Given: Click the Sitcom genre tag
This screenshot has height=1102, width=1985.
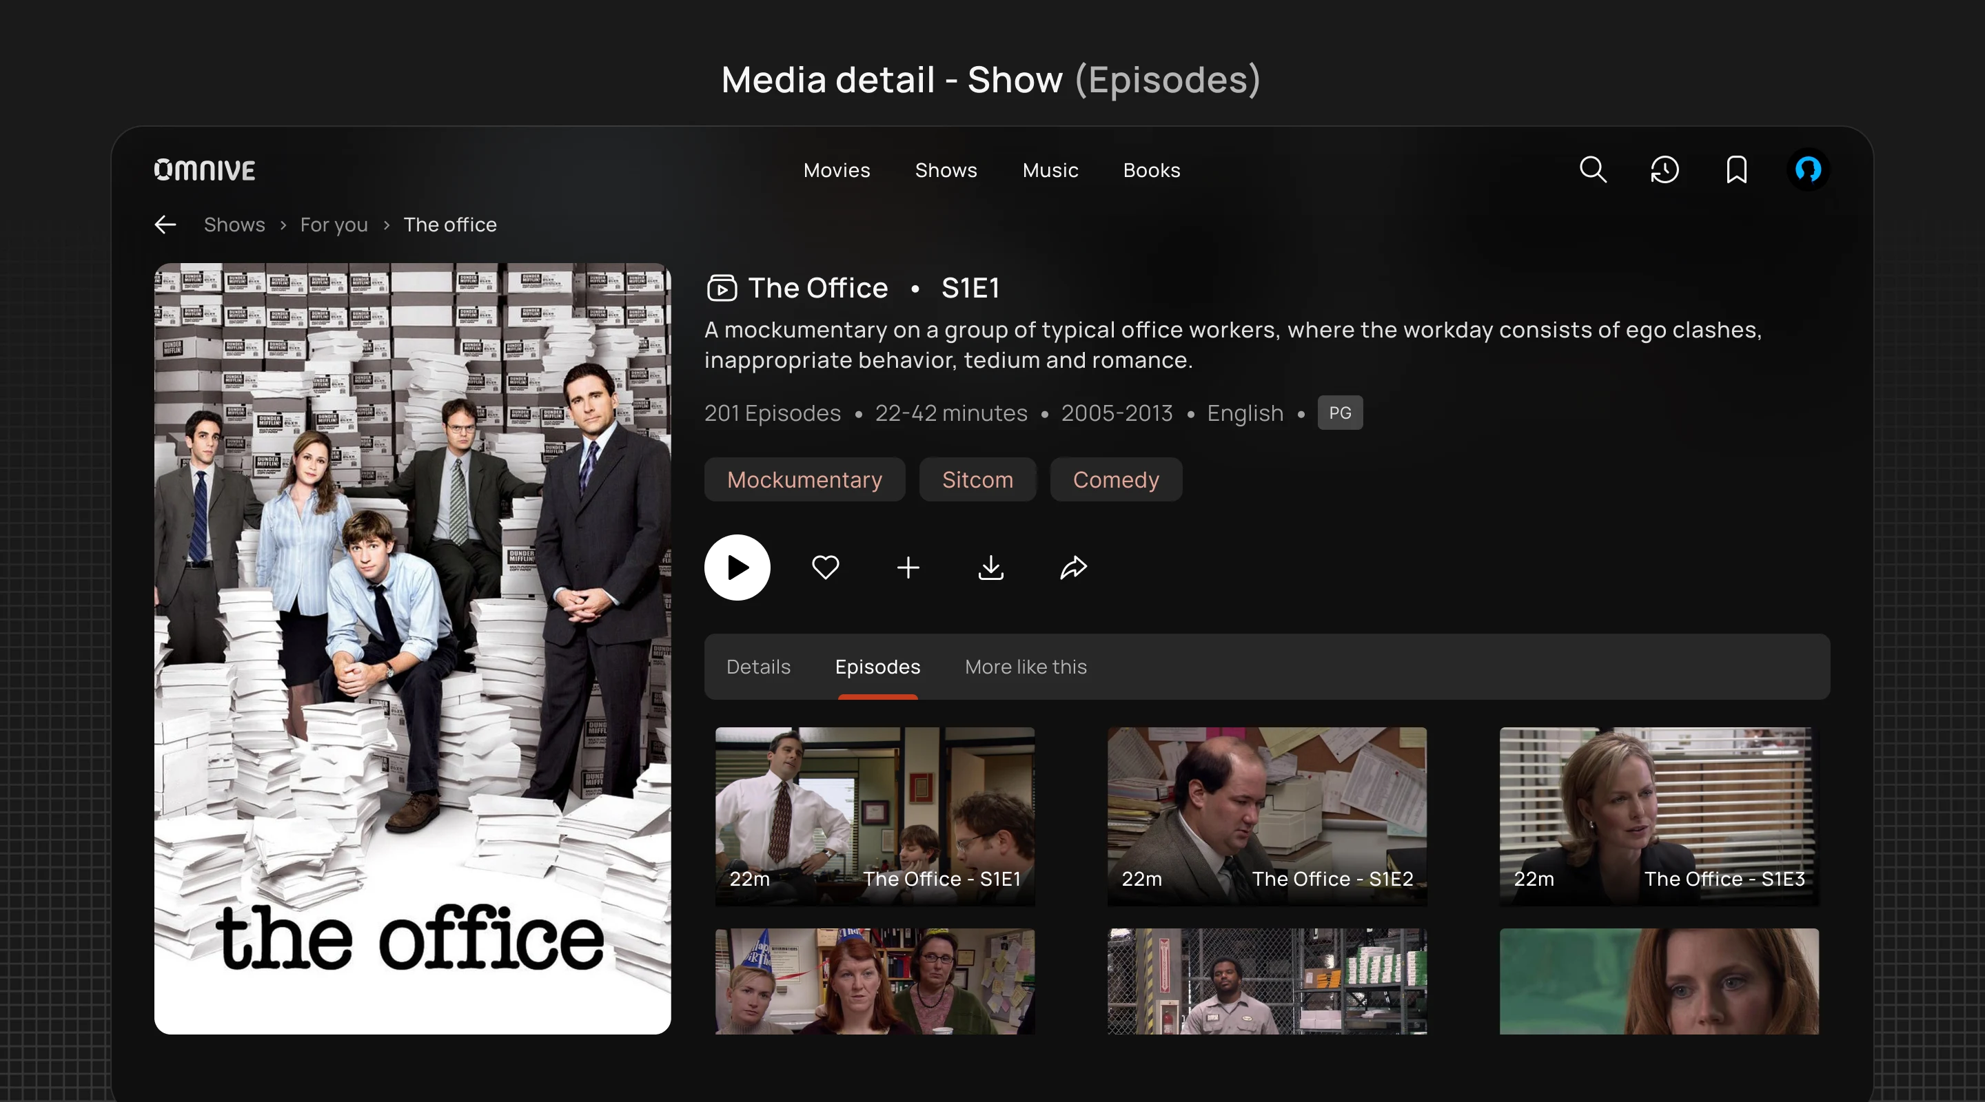Looking at the screenshot, I should point(977,480).
